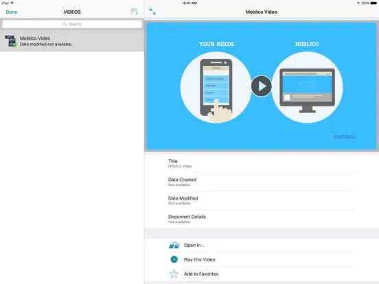Click the Open In share icon
The height and width of the screenshot is (284, 379).
point(174,245)
